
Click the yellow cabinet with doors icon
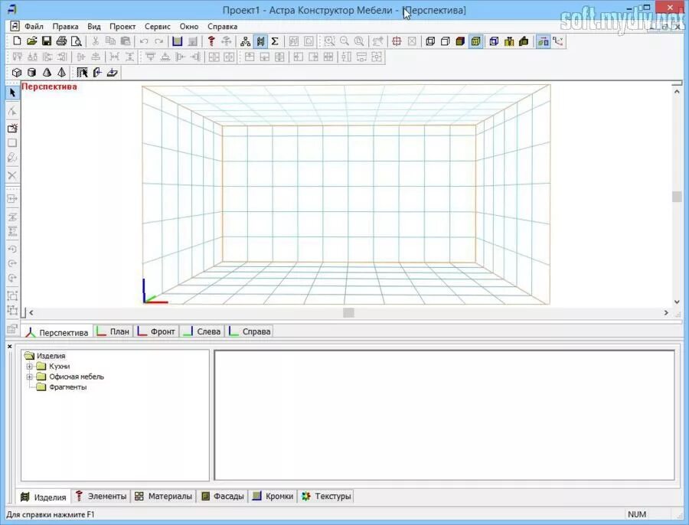click(x=509, y=41)
